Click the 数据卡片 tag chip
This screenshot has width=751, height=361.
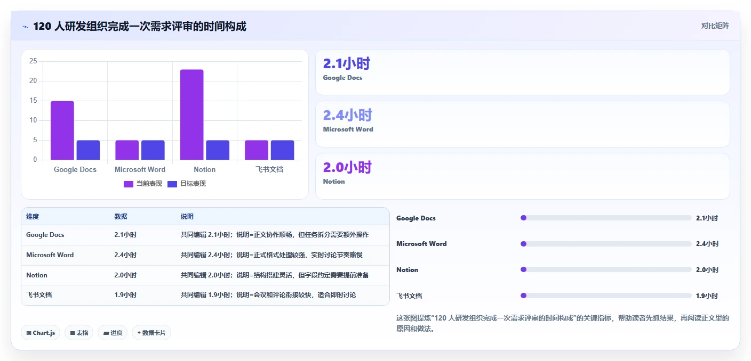[151, 333]
